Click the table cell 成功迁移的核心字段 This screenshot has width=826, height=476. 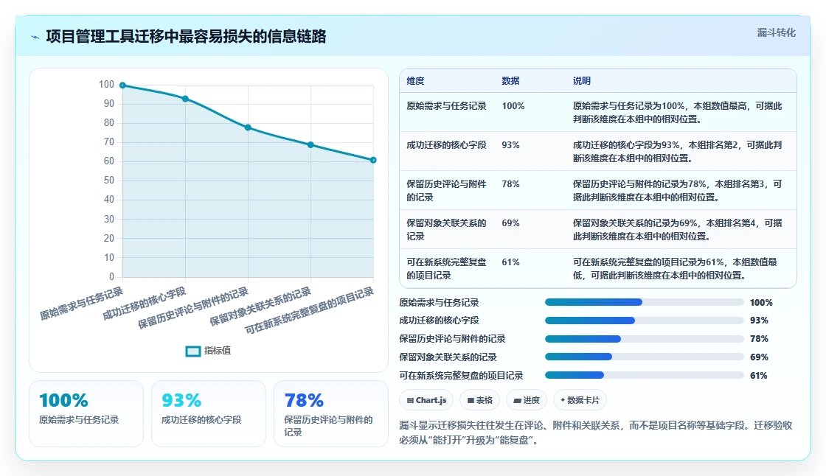[x=446, y=145]
